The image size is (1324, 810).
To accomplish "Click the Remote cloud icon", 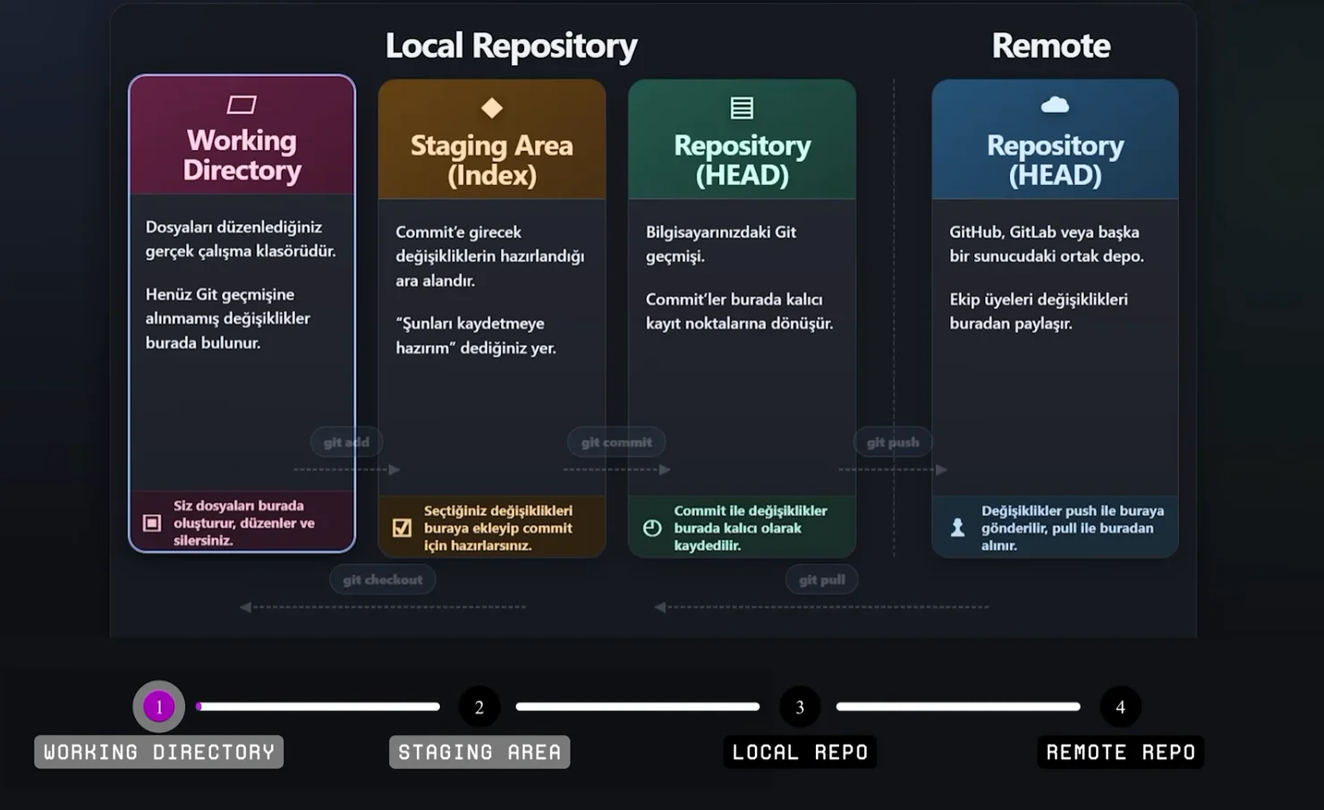I will tap(1055, 105).
